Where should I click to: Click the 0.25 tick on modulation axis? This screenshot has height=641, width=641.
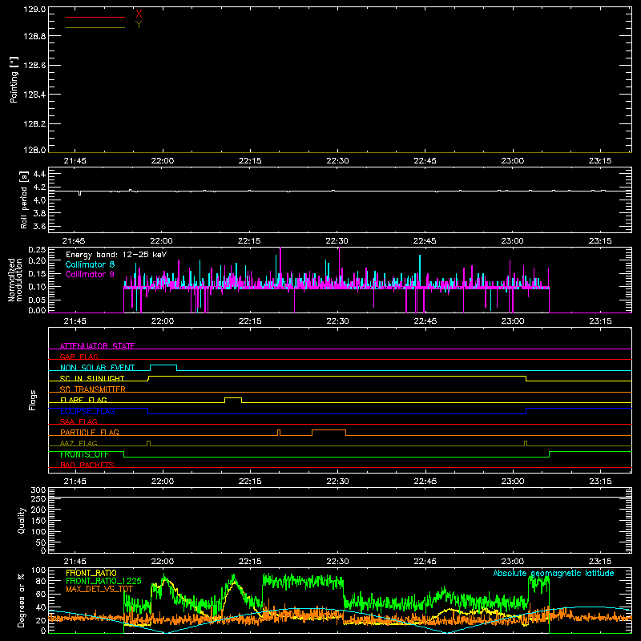[x=37, y=250]
